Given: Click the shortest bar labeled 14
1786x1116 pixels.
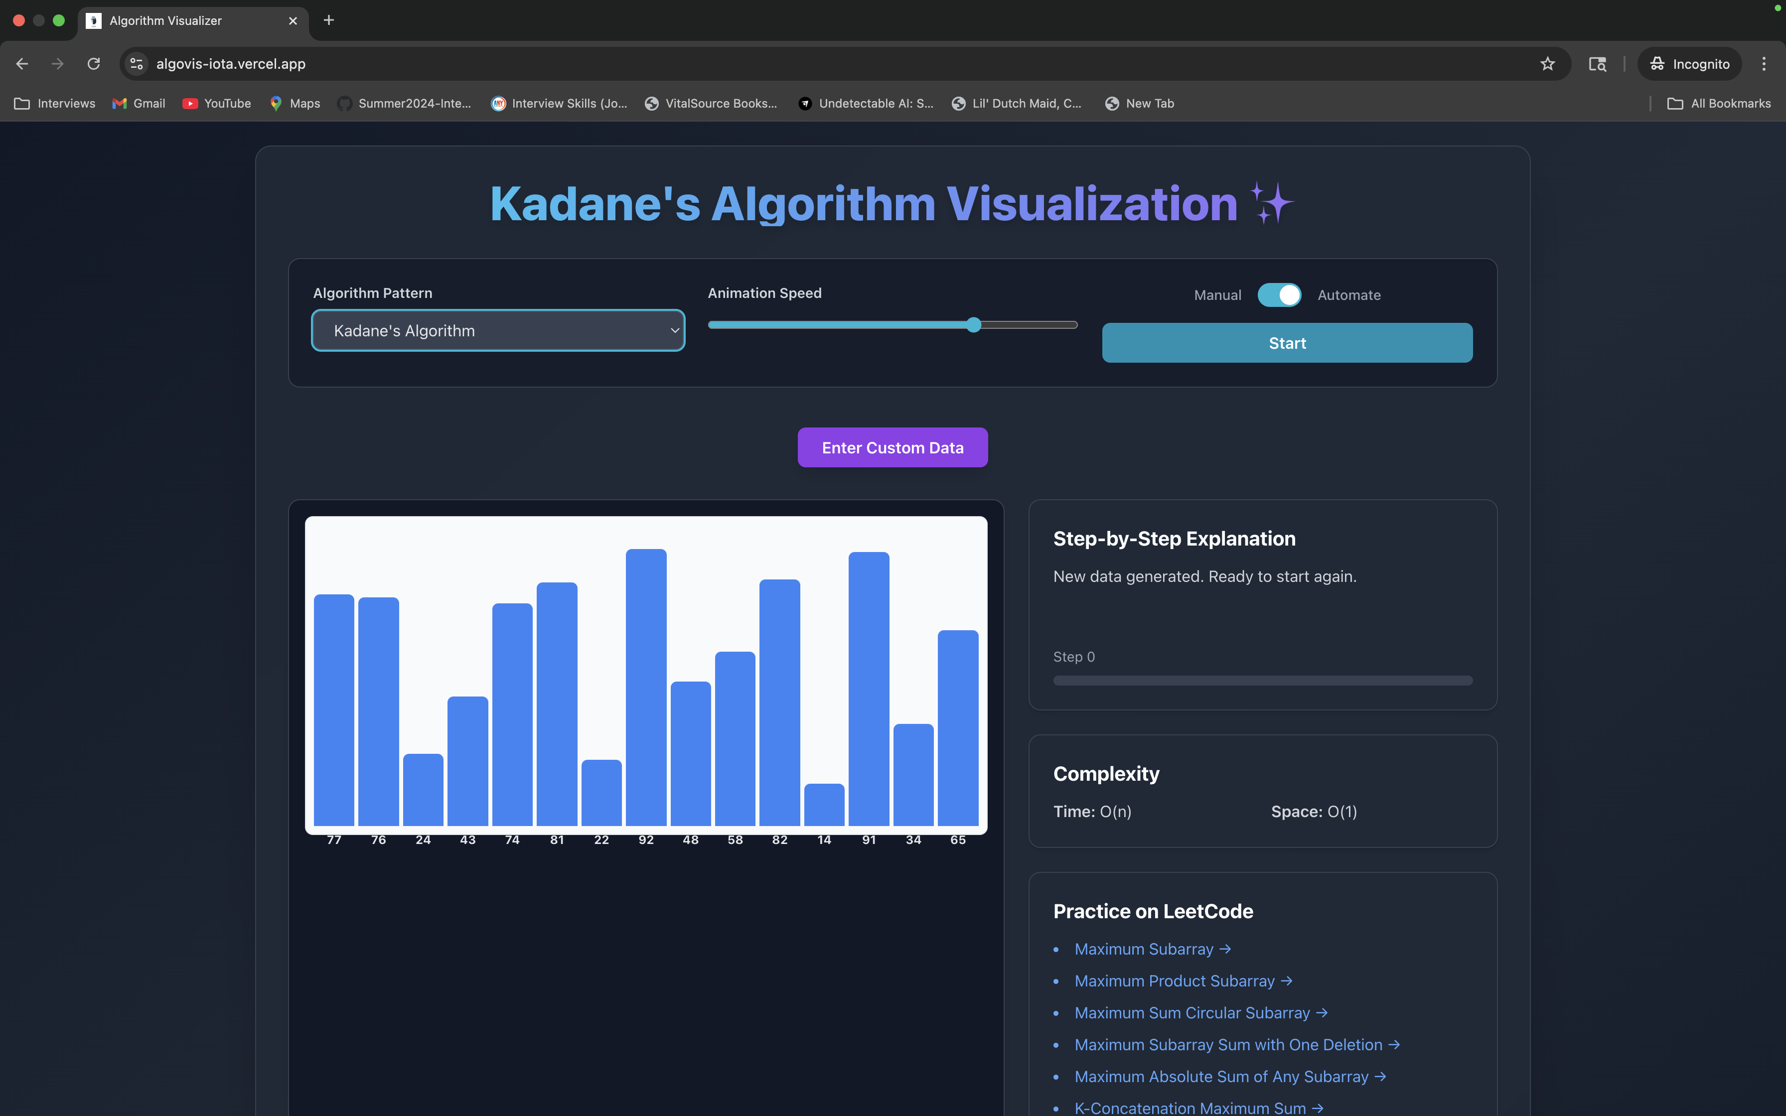Looking at the screenshot, I should pyautogui.click(x=824, y=805).
